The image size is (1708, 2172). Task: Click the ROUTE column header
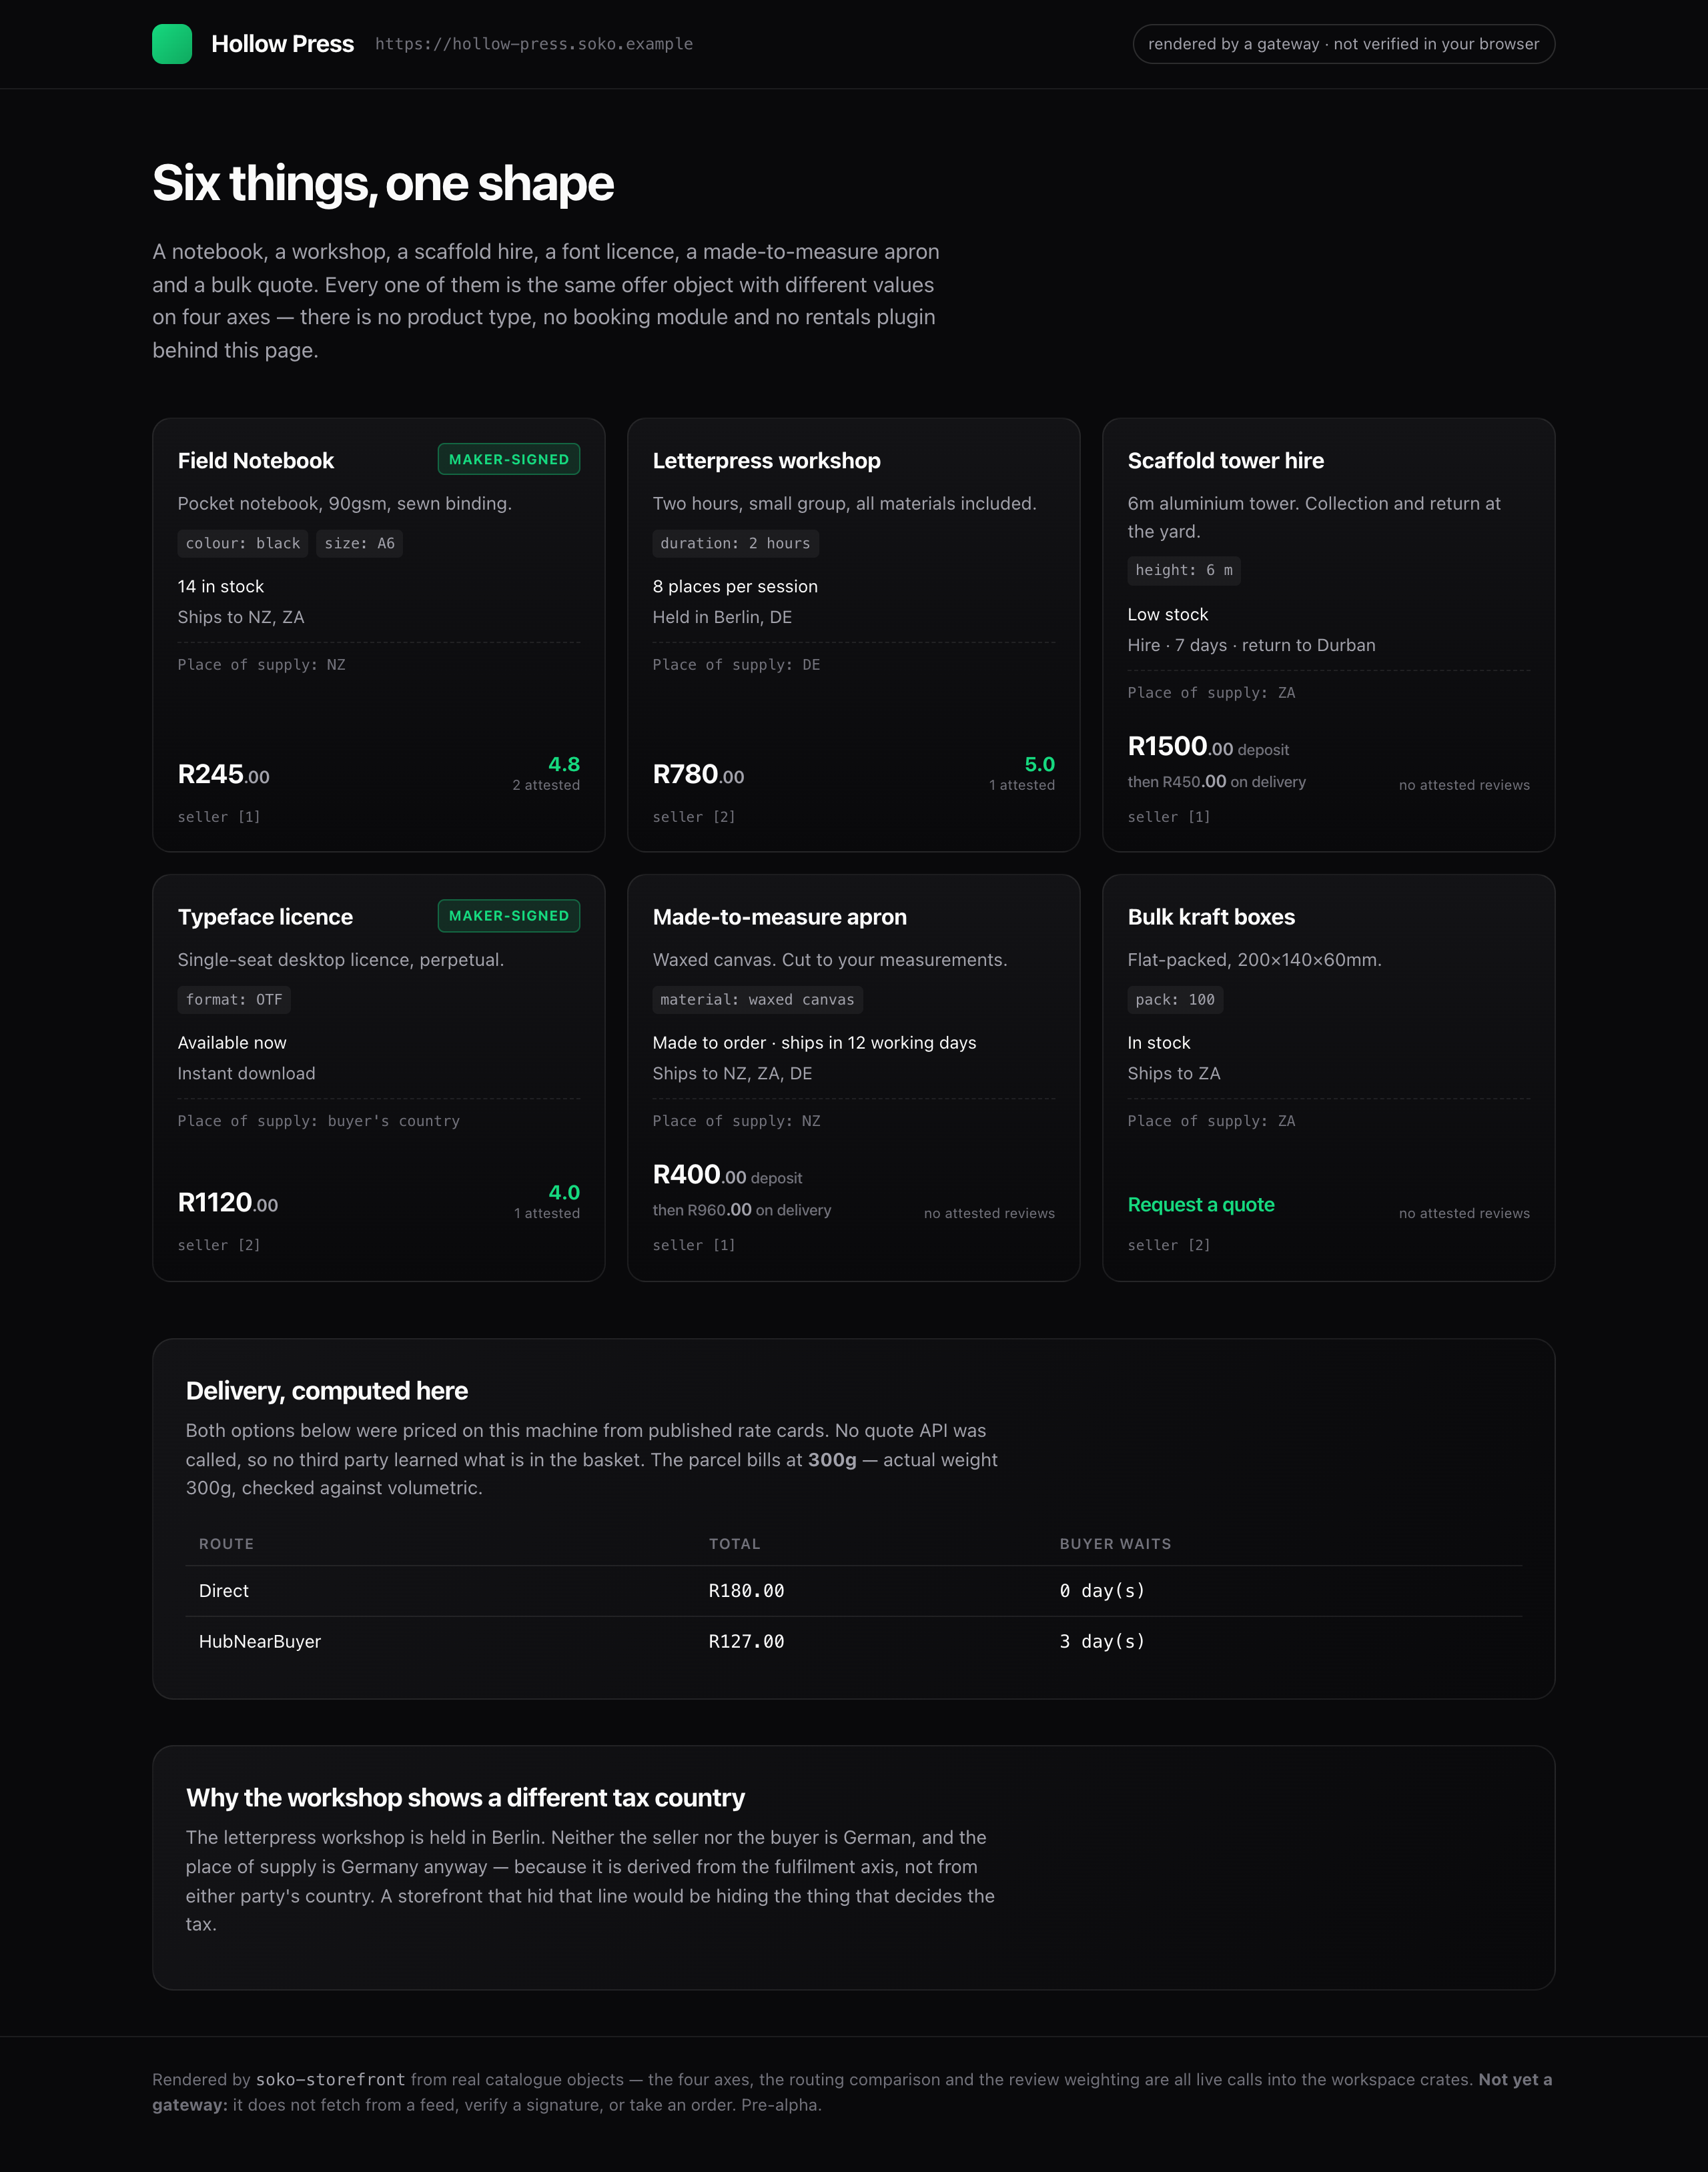226,1544
